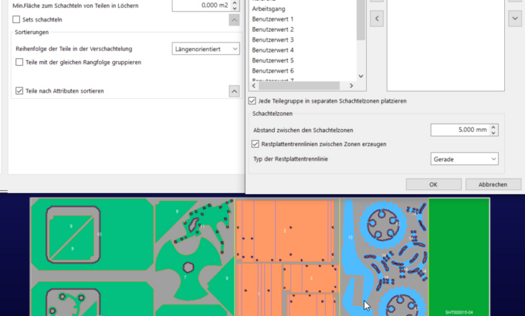The width and height of the screenshot is (525, 316).
Task: Cancel dialog with Abbrechen button
Action: (x=493, y=184)
